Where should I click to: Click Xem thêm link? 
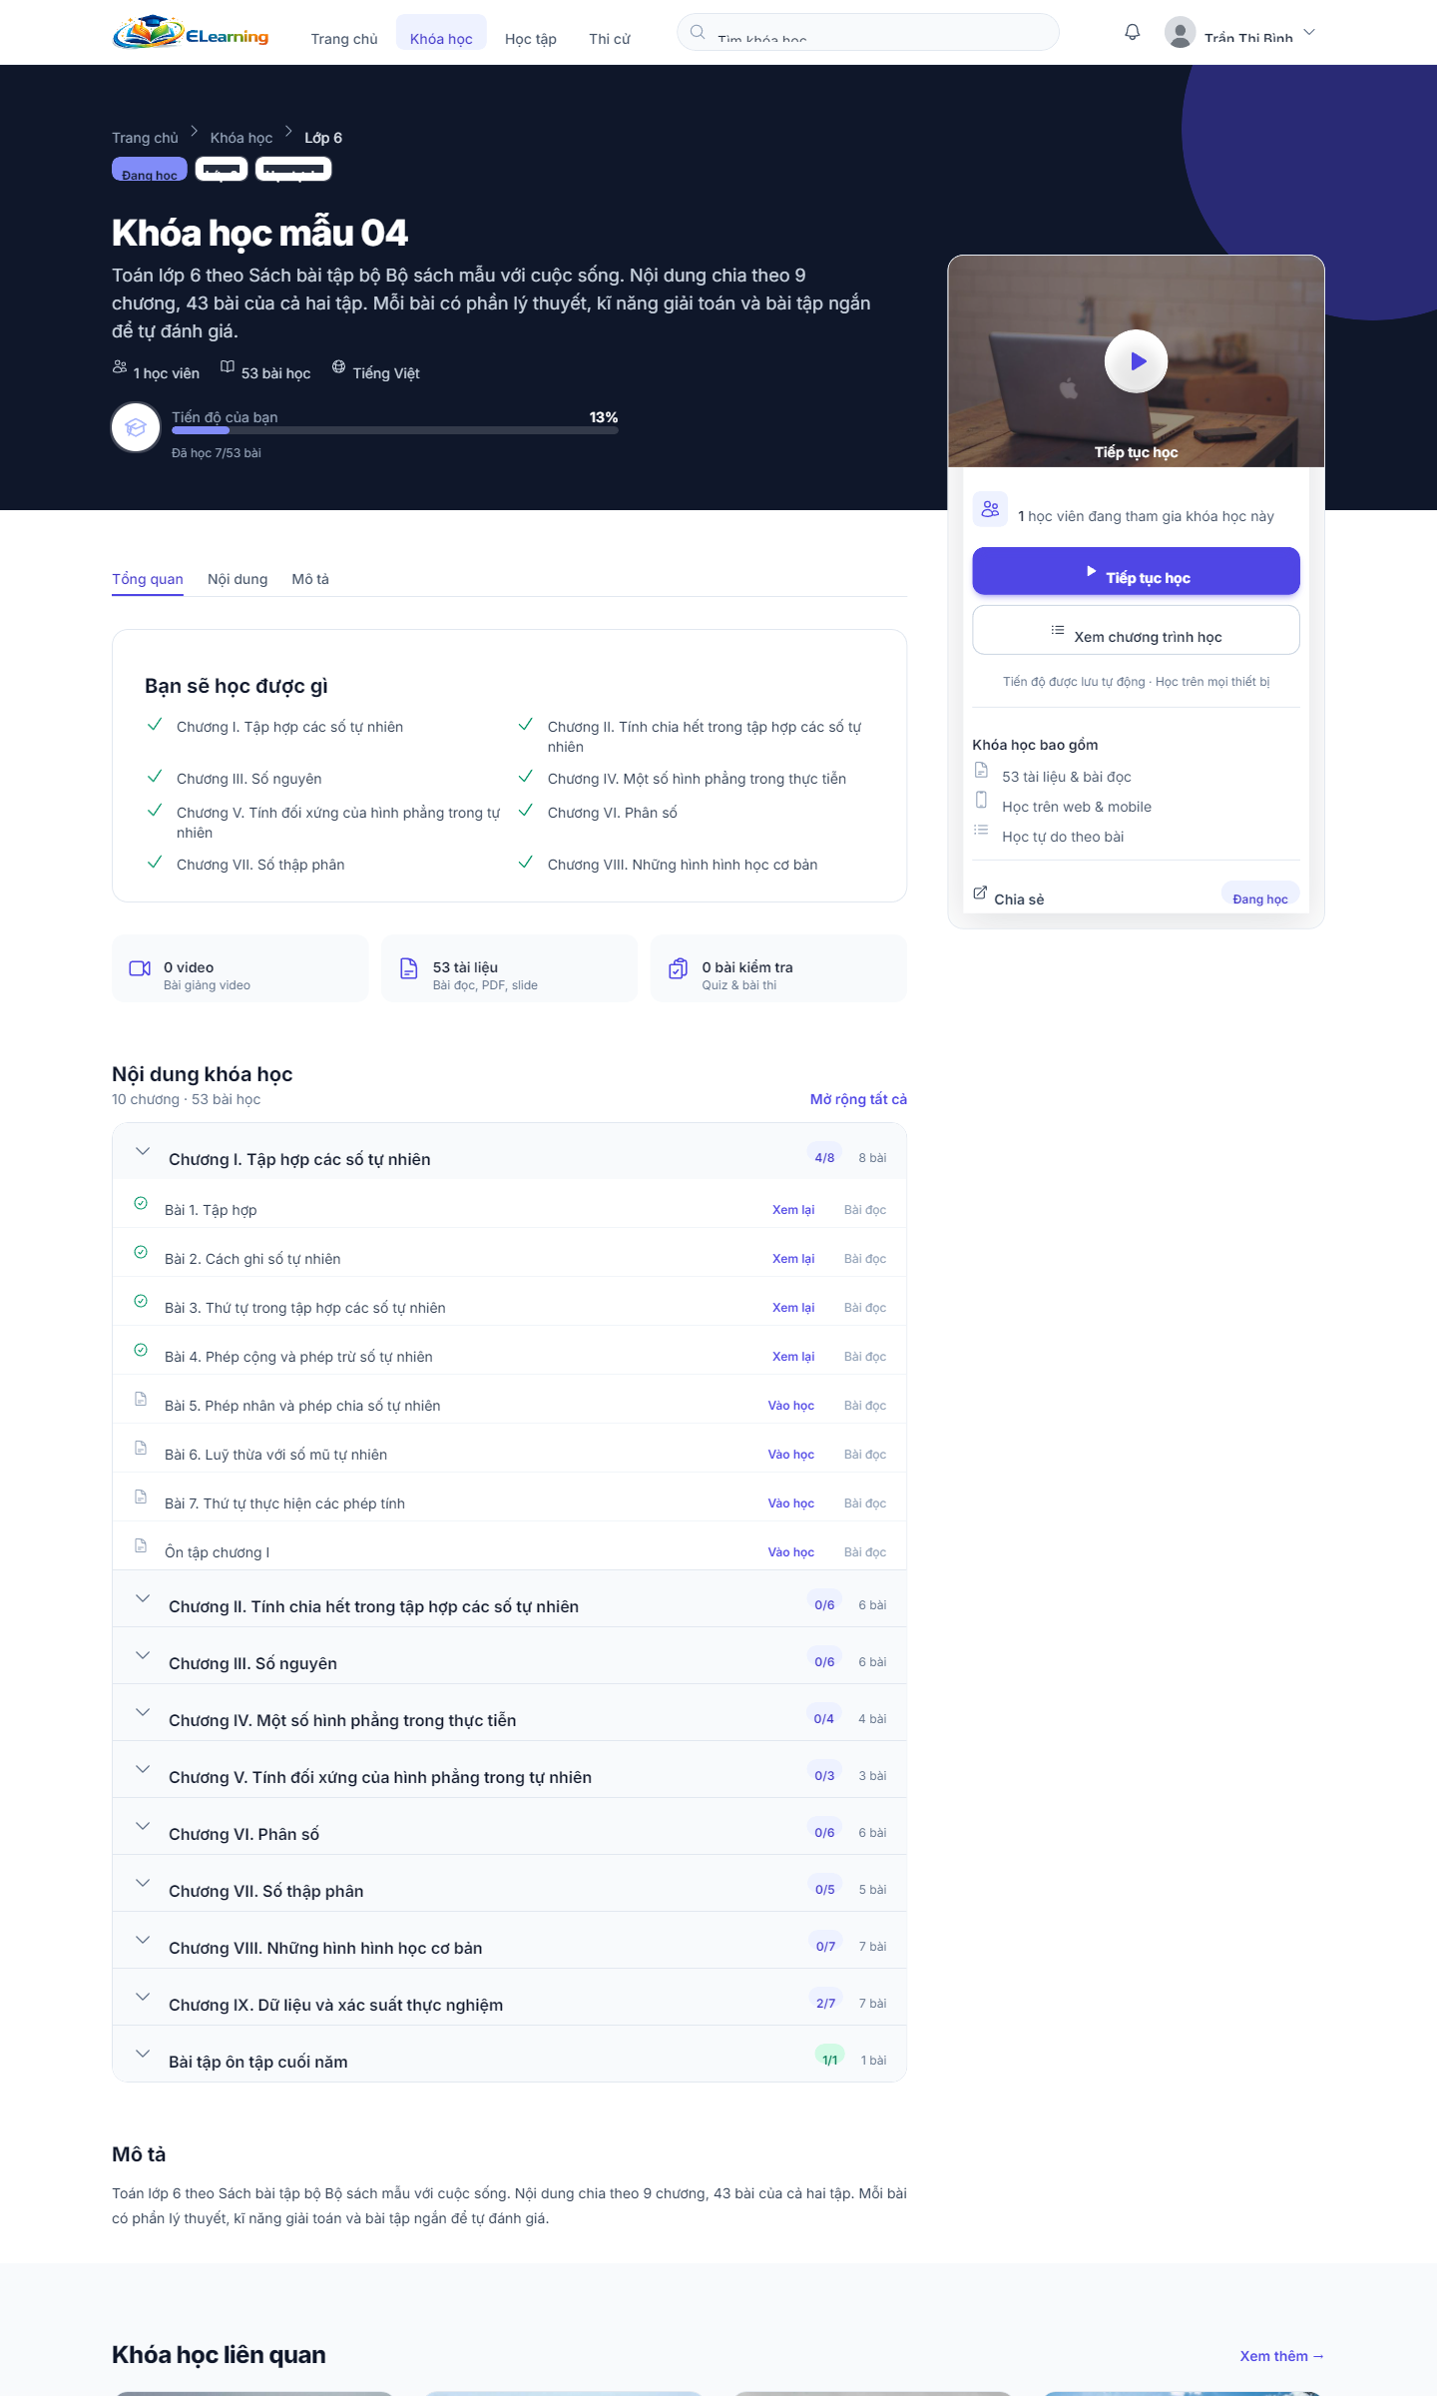[1281, 2356]
